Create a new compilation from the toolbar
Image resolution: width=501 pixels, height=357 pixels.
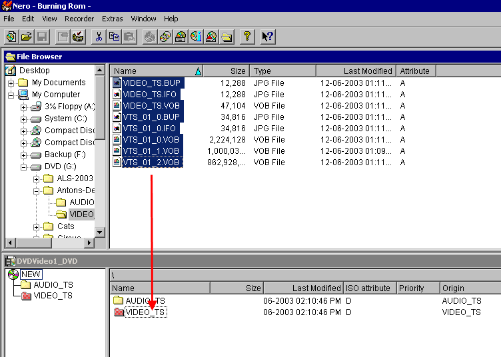pyautogui.click(x=11, y=37)
